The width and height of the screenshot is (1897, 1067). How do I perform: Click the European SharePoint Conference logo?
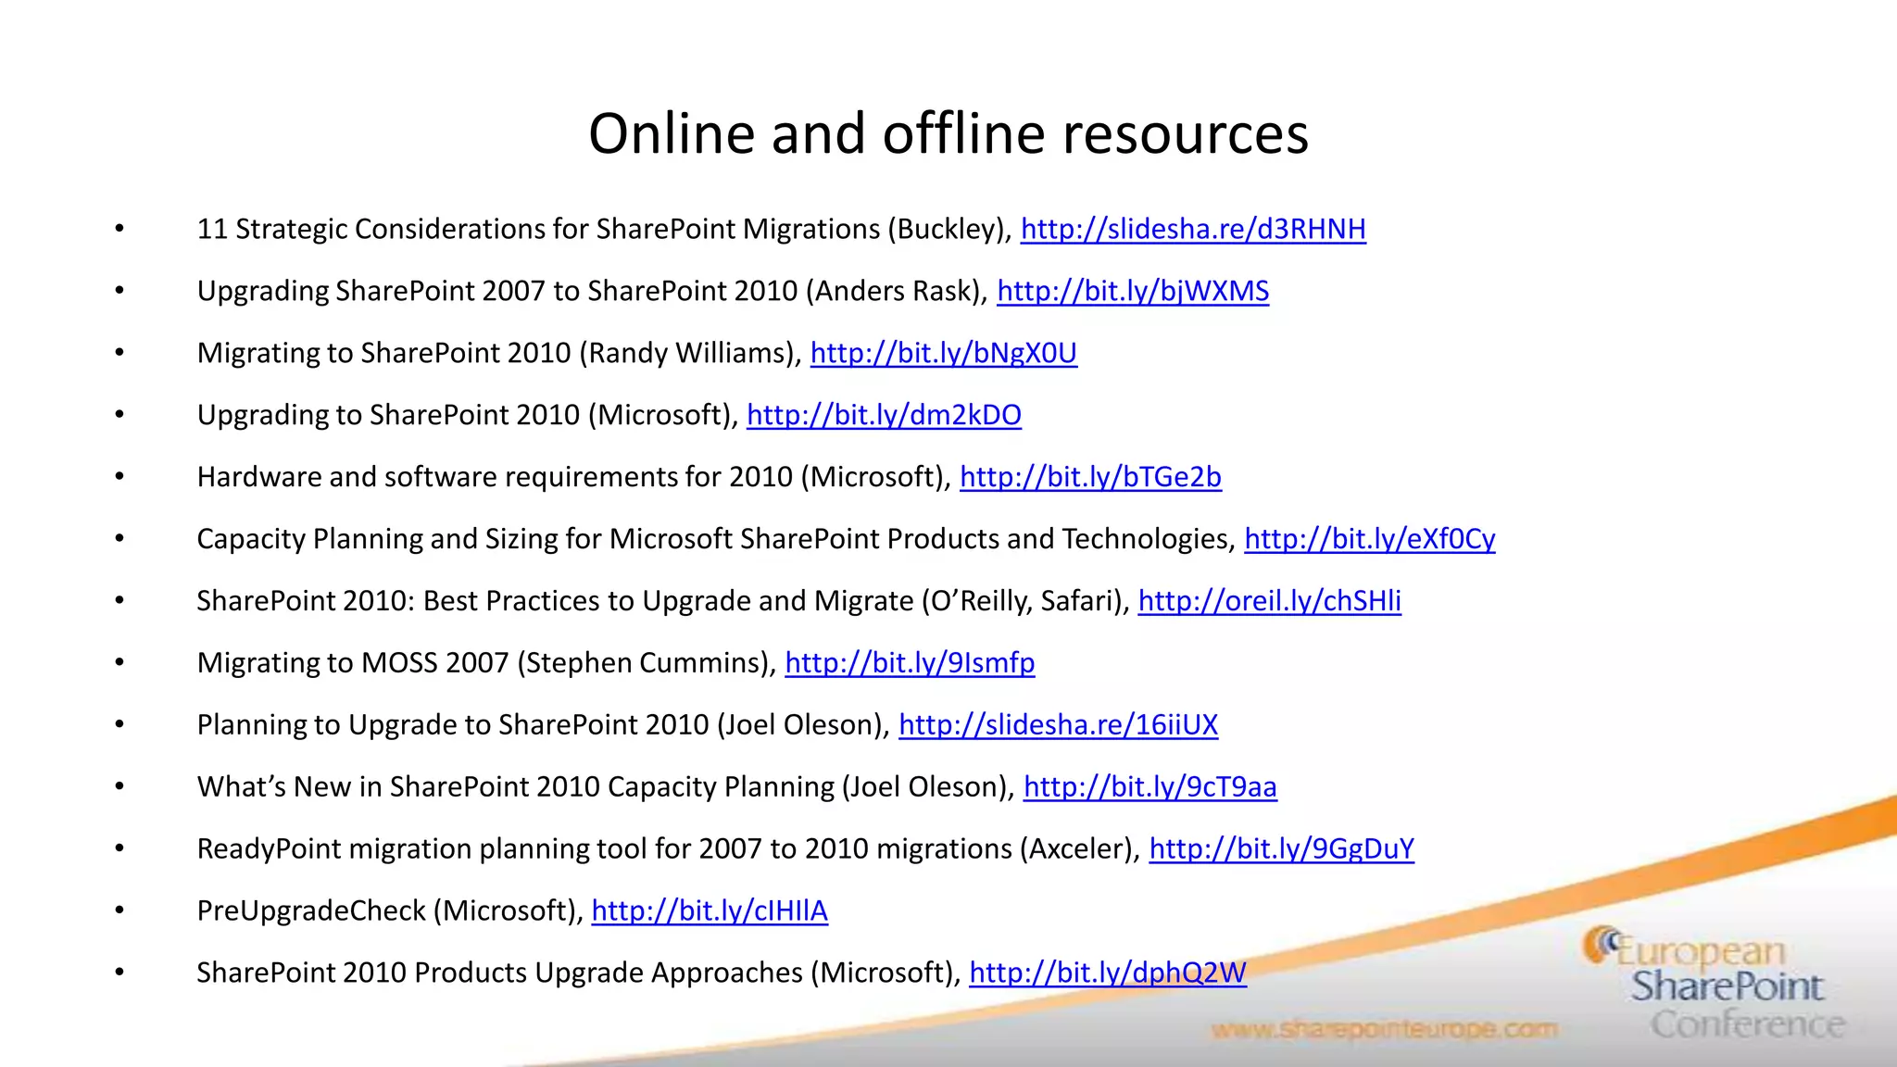pyautogui.click(x=1714, y=984)
